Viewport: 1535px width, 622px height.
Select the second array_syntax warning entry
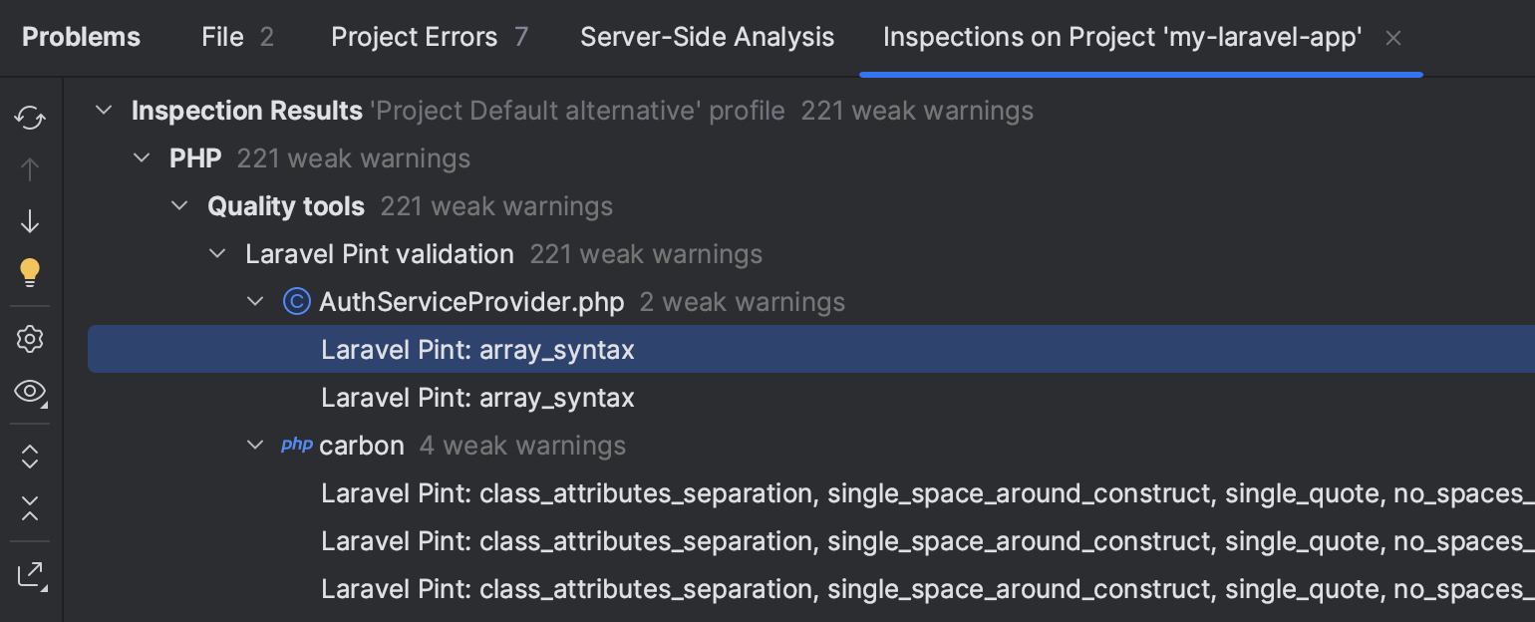click(476, 397)
